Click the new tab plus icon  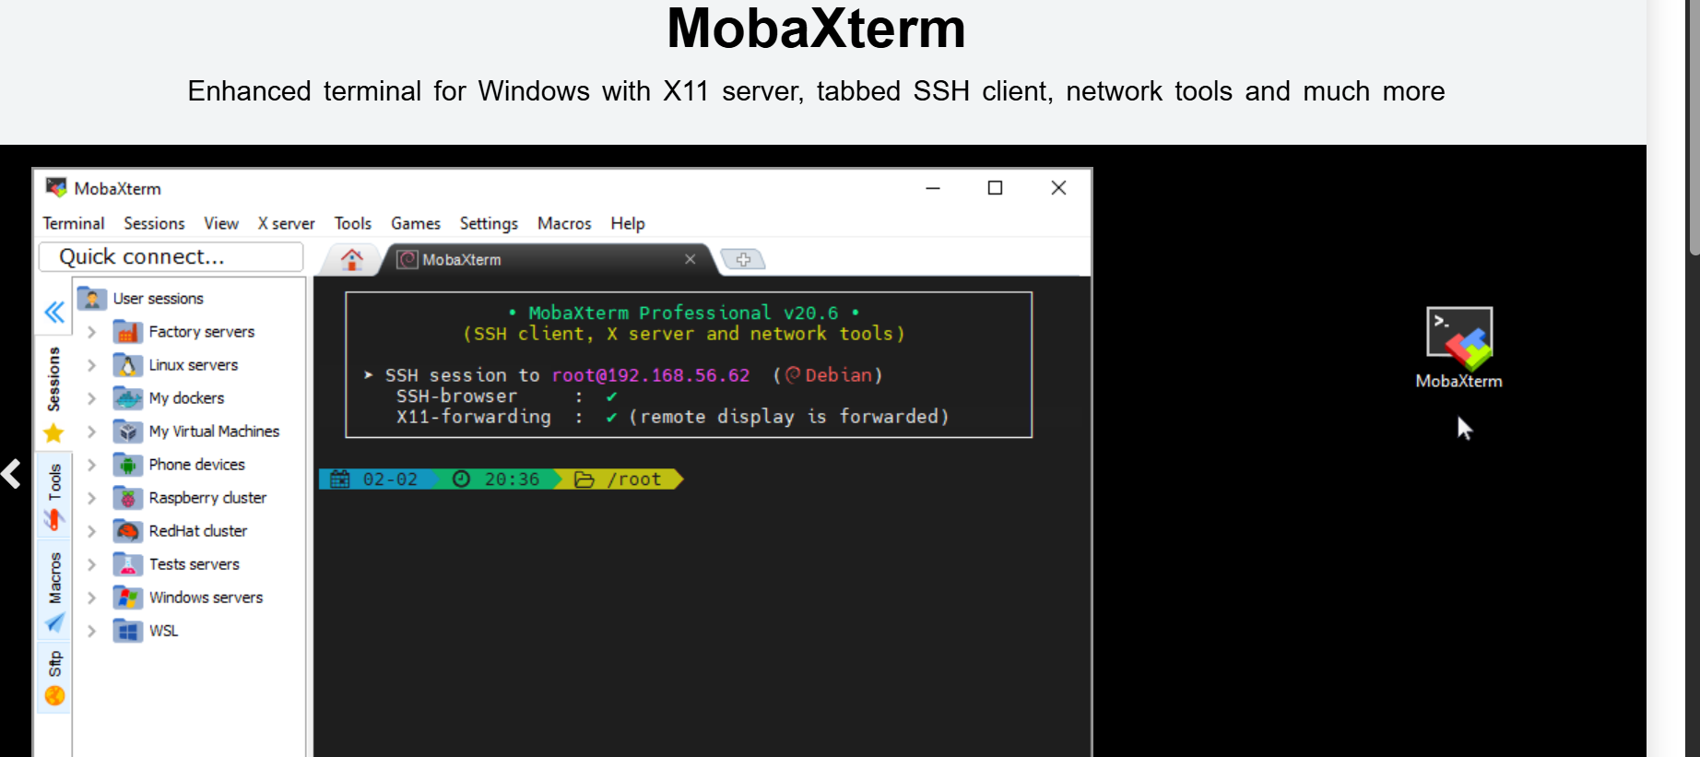click(743, 260)
